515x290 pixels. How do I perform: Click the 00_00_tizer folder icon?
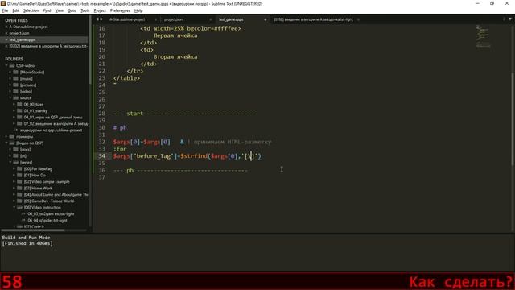(19, 104)
